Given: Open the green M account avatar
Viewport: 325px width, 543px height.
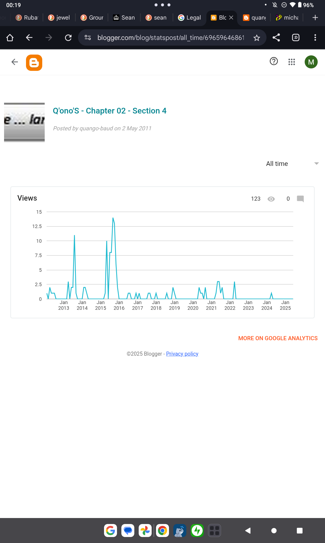Looking at the screenshot, I should pos(311,62).
